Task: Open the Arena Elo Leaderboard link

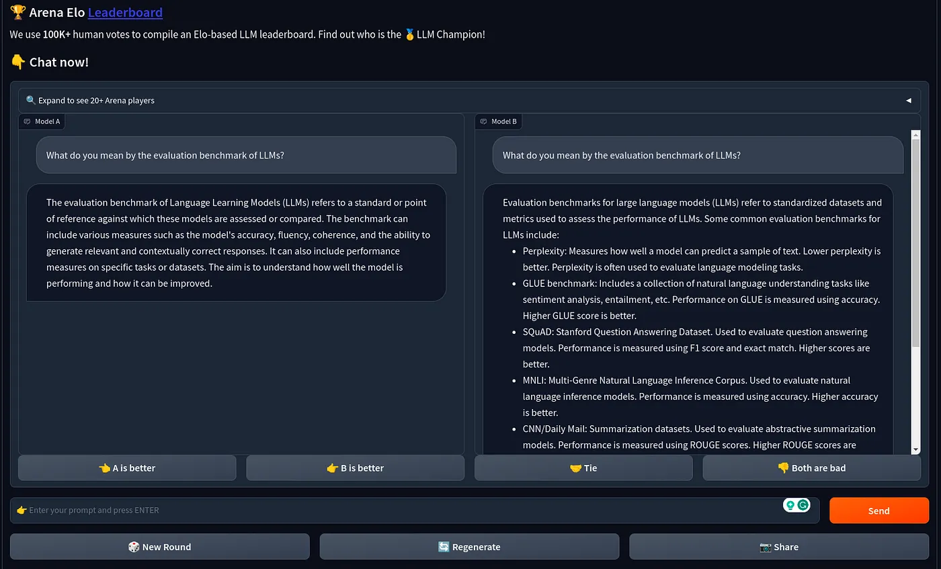Action: [x=125, y=12]
